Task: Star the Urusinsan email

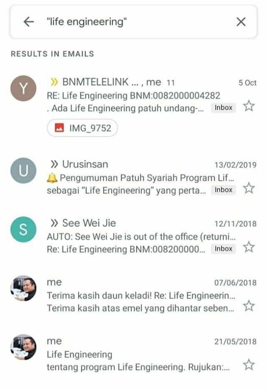Action: click(x=249, y=188)
